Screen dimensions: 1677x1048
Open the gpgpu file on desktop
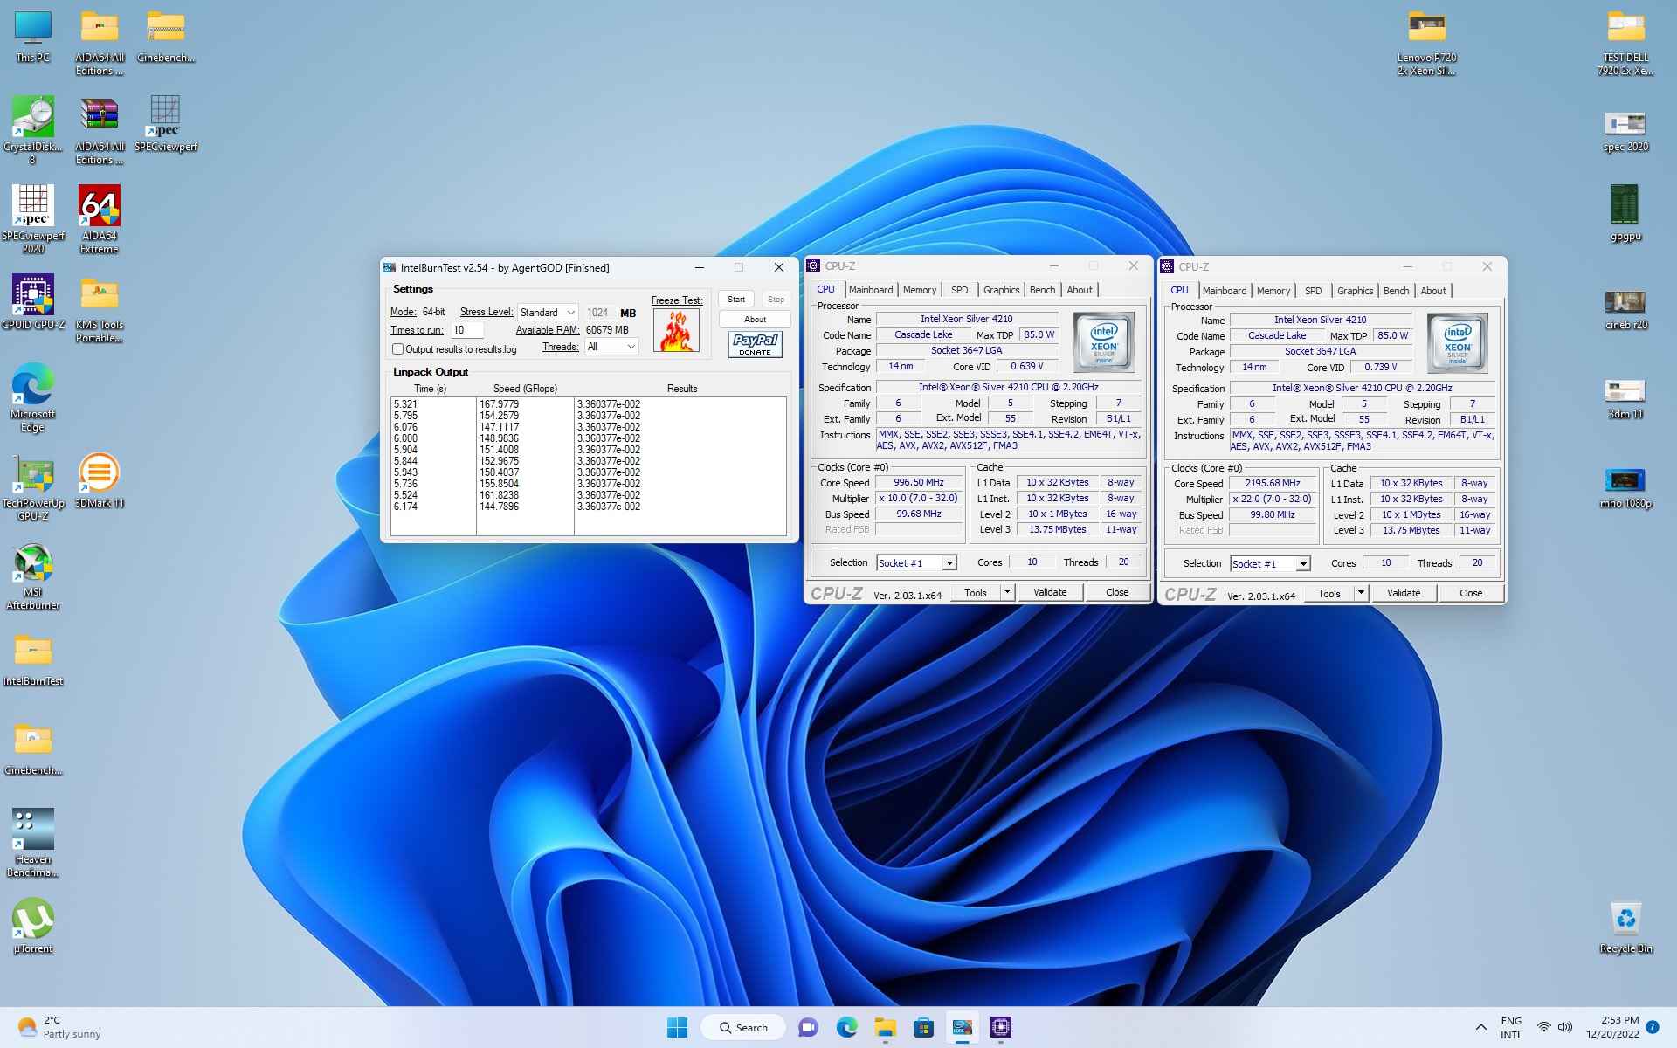click(x=1625, y=212)
